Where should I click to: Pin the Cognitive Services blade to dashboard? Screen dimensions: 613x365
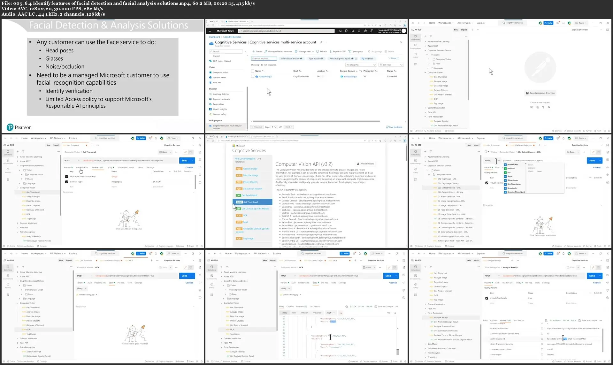coord(321,42)
